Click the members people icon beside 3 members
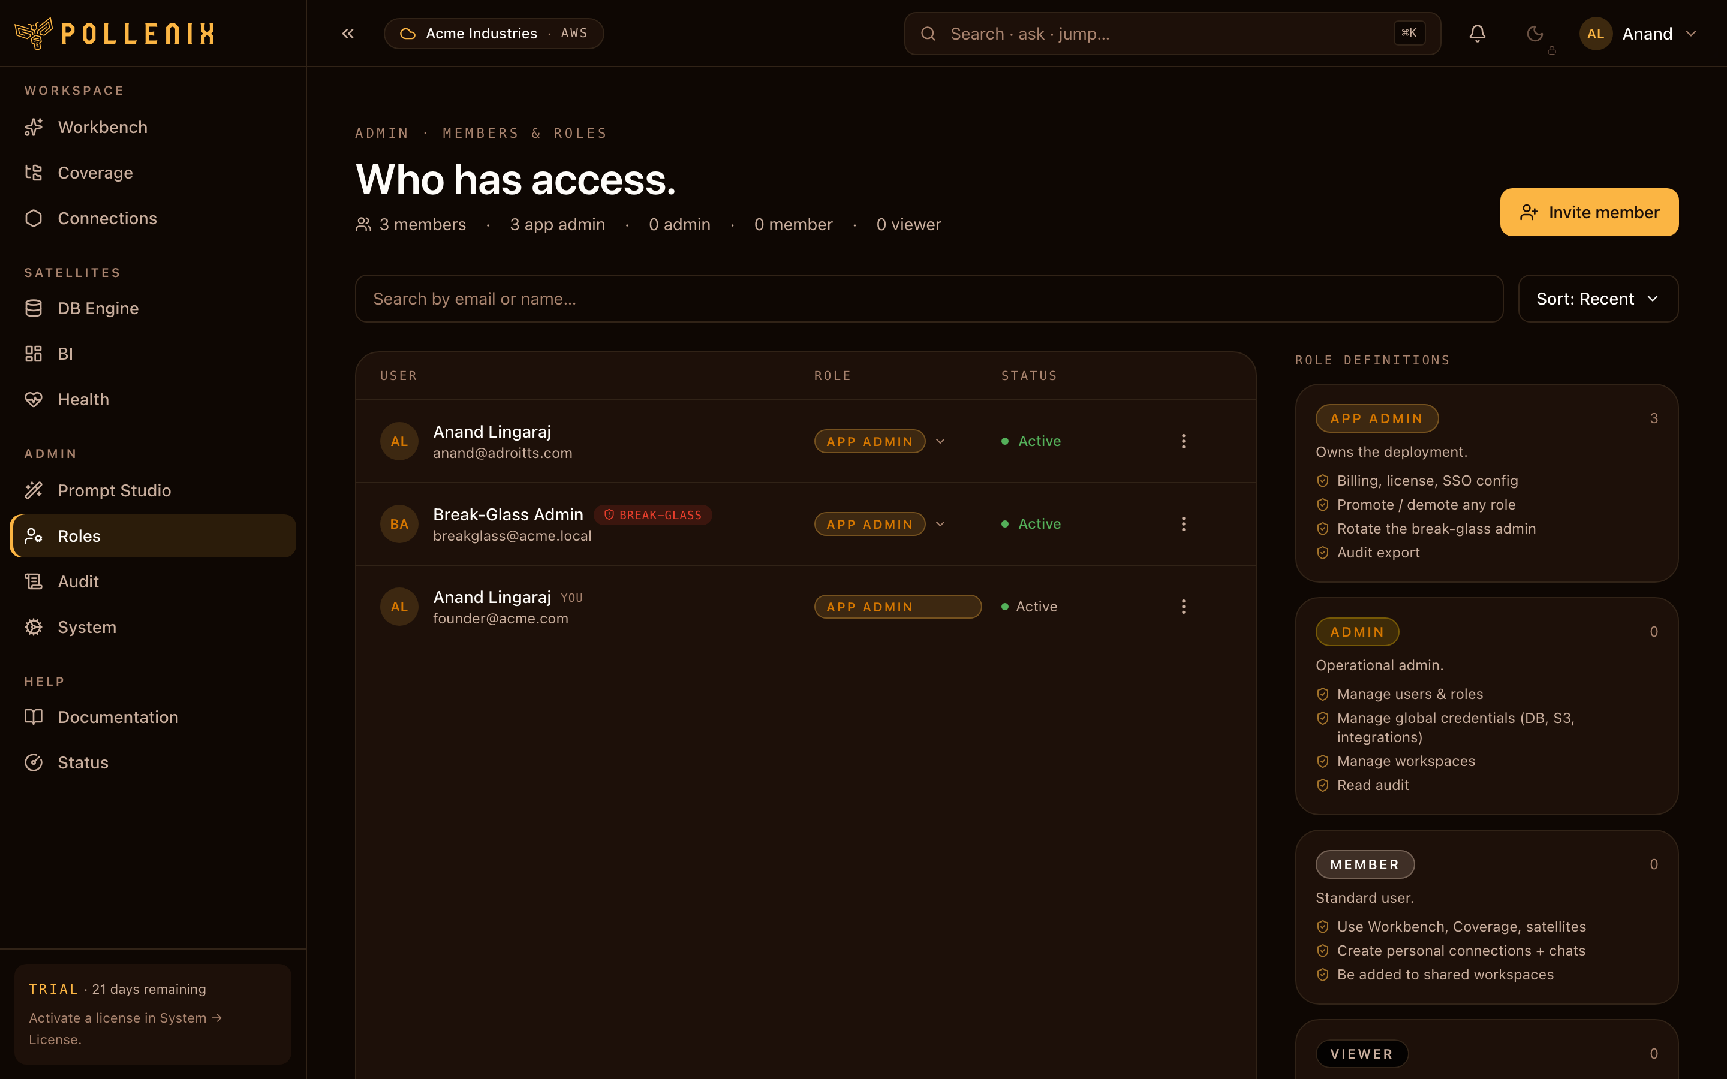This screenshot has width=1727, height=1079. tap(363, 224)
